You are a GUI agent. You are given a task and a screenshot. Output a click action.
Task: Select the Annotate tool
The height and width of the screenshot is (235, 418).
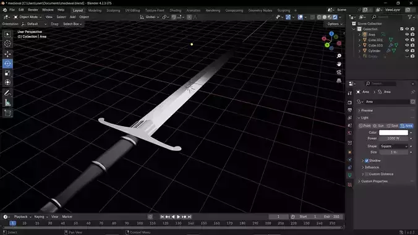pyautogui.click(x=7, y=93)
